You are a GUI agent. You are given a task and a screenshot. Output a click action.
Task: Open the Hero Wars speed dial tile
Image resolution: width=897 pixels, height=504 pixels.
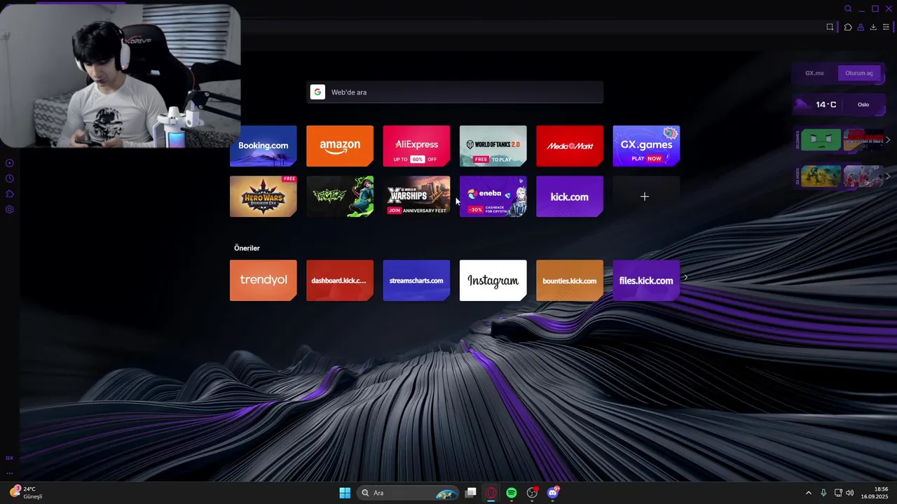(x=263, y=197)
